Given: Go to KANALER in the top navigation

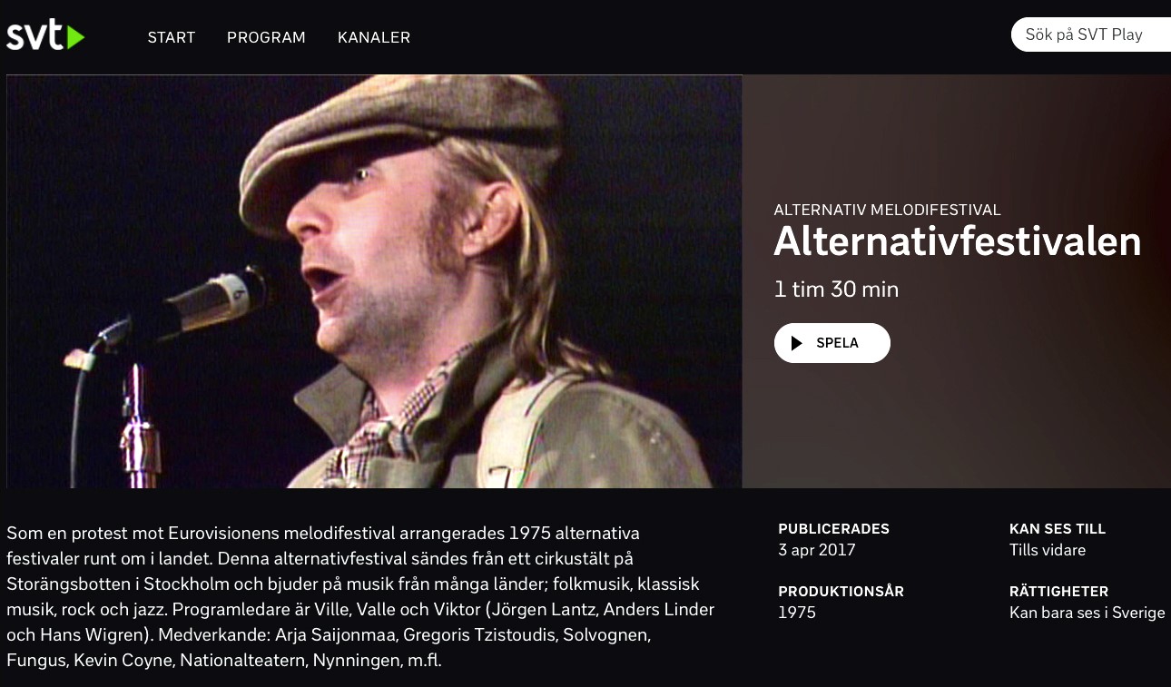Looking at the screenshot, I should (x=374, y=37).
